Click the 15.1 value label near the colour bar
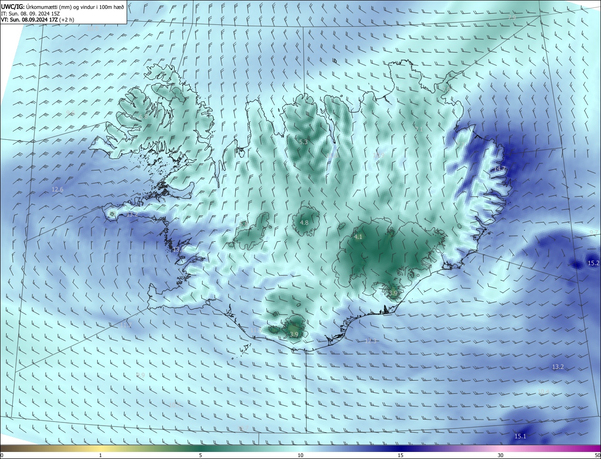Screen dimensions: 601x459 [520, 436]
